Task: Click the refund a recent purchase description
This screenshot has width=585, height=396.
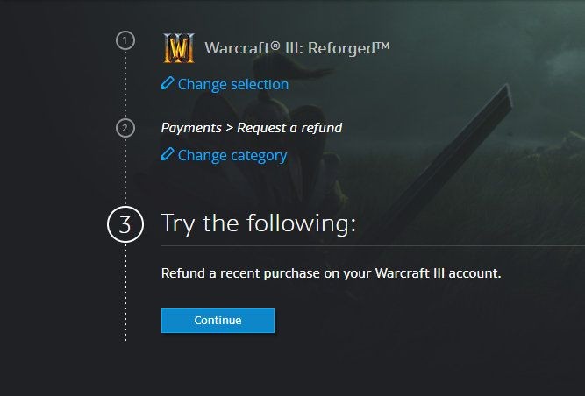Action: [331, 273]
